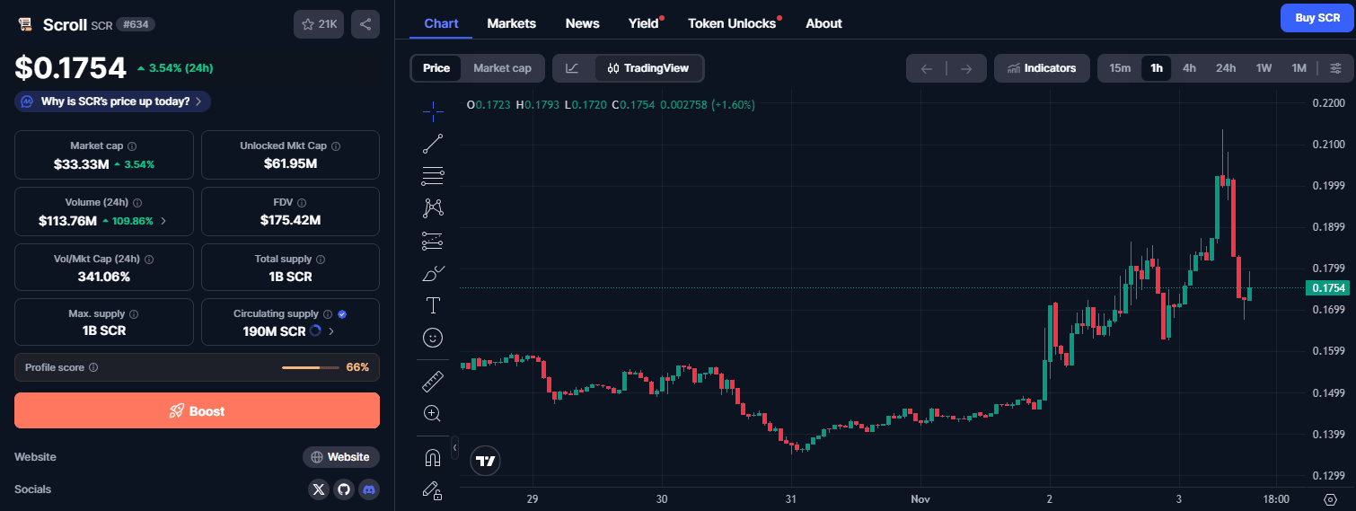The width and height of the screenshot is (1356, 511).
Task: Show Circulating supply info icon
Action: 328,313
